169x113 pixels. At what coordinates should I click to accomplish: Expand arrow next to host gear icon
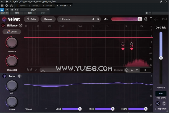pos(150,13)
